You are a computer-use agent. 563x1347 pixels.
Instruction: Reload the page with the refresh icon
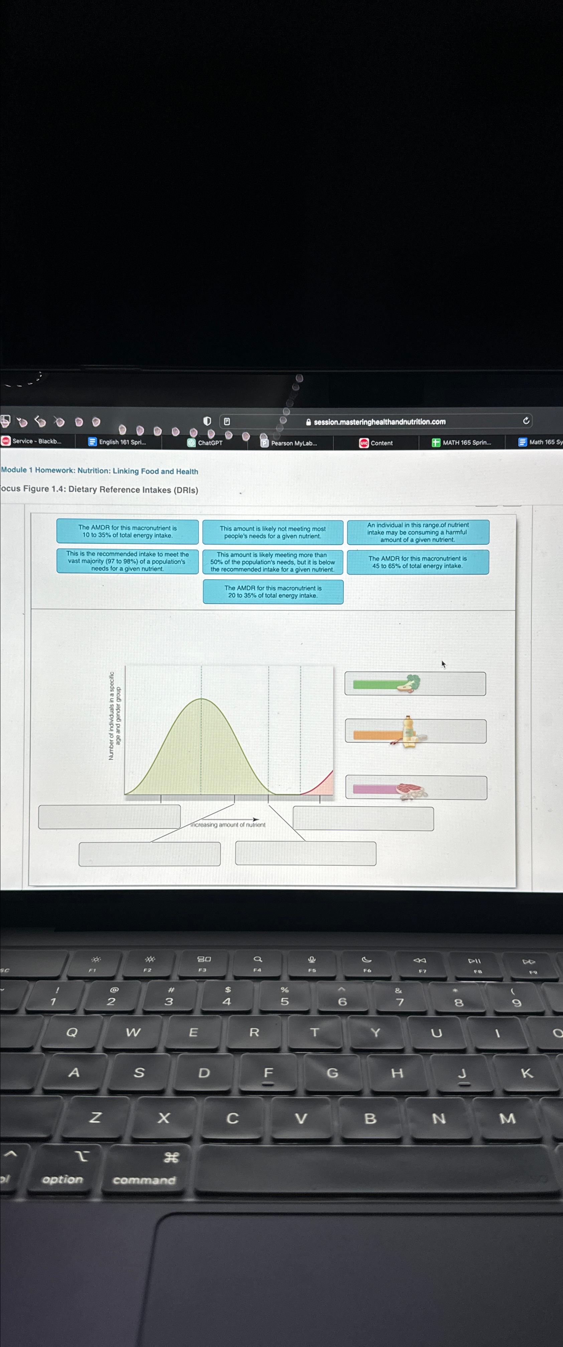[526, 420]
